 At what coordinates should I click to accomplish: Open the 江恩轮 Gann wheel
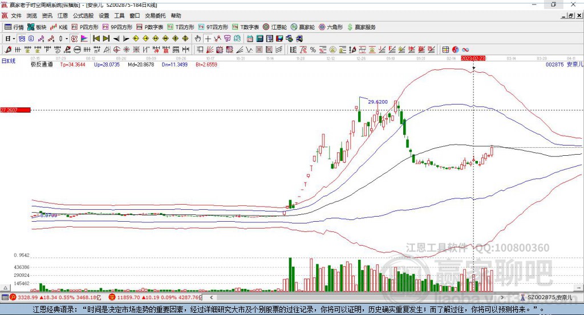pyautogui.click(x=275, y=27)
